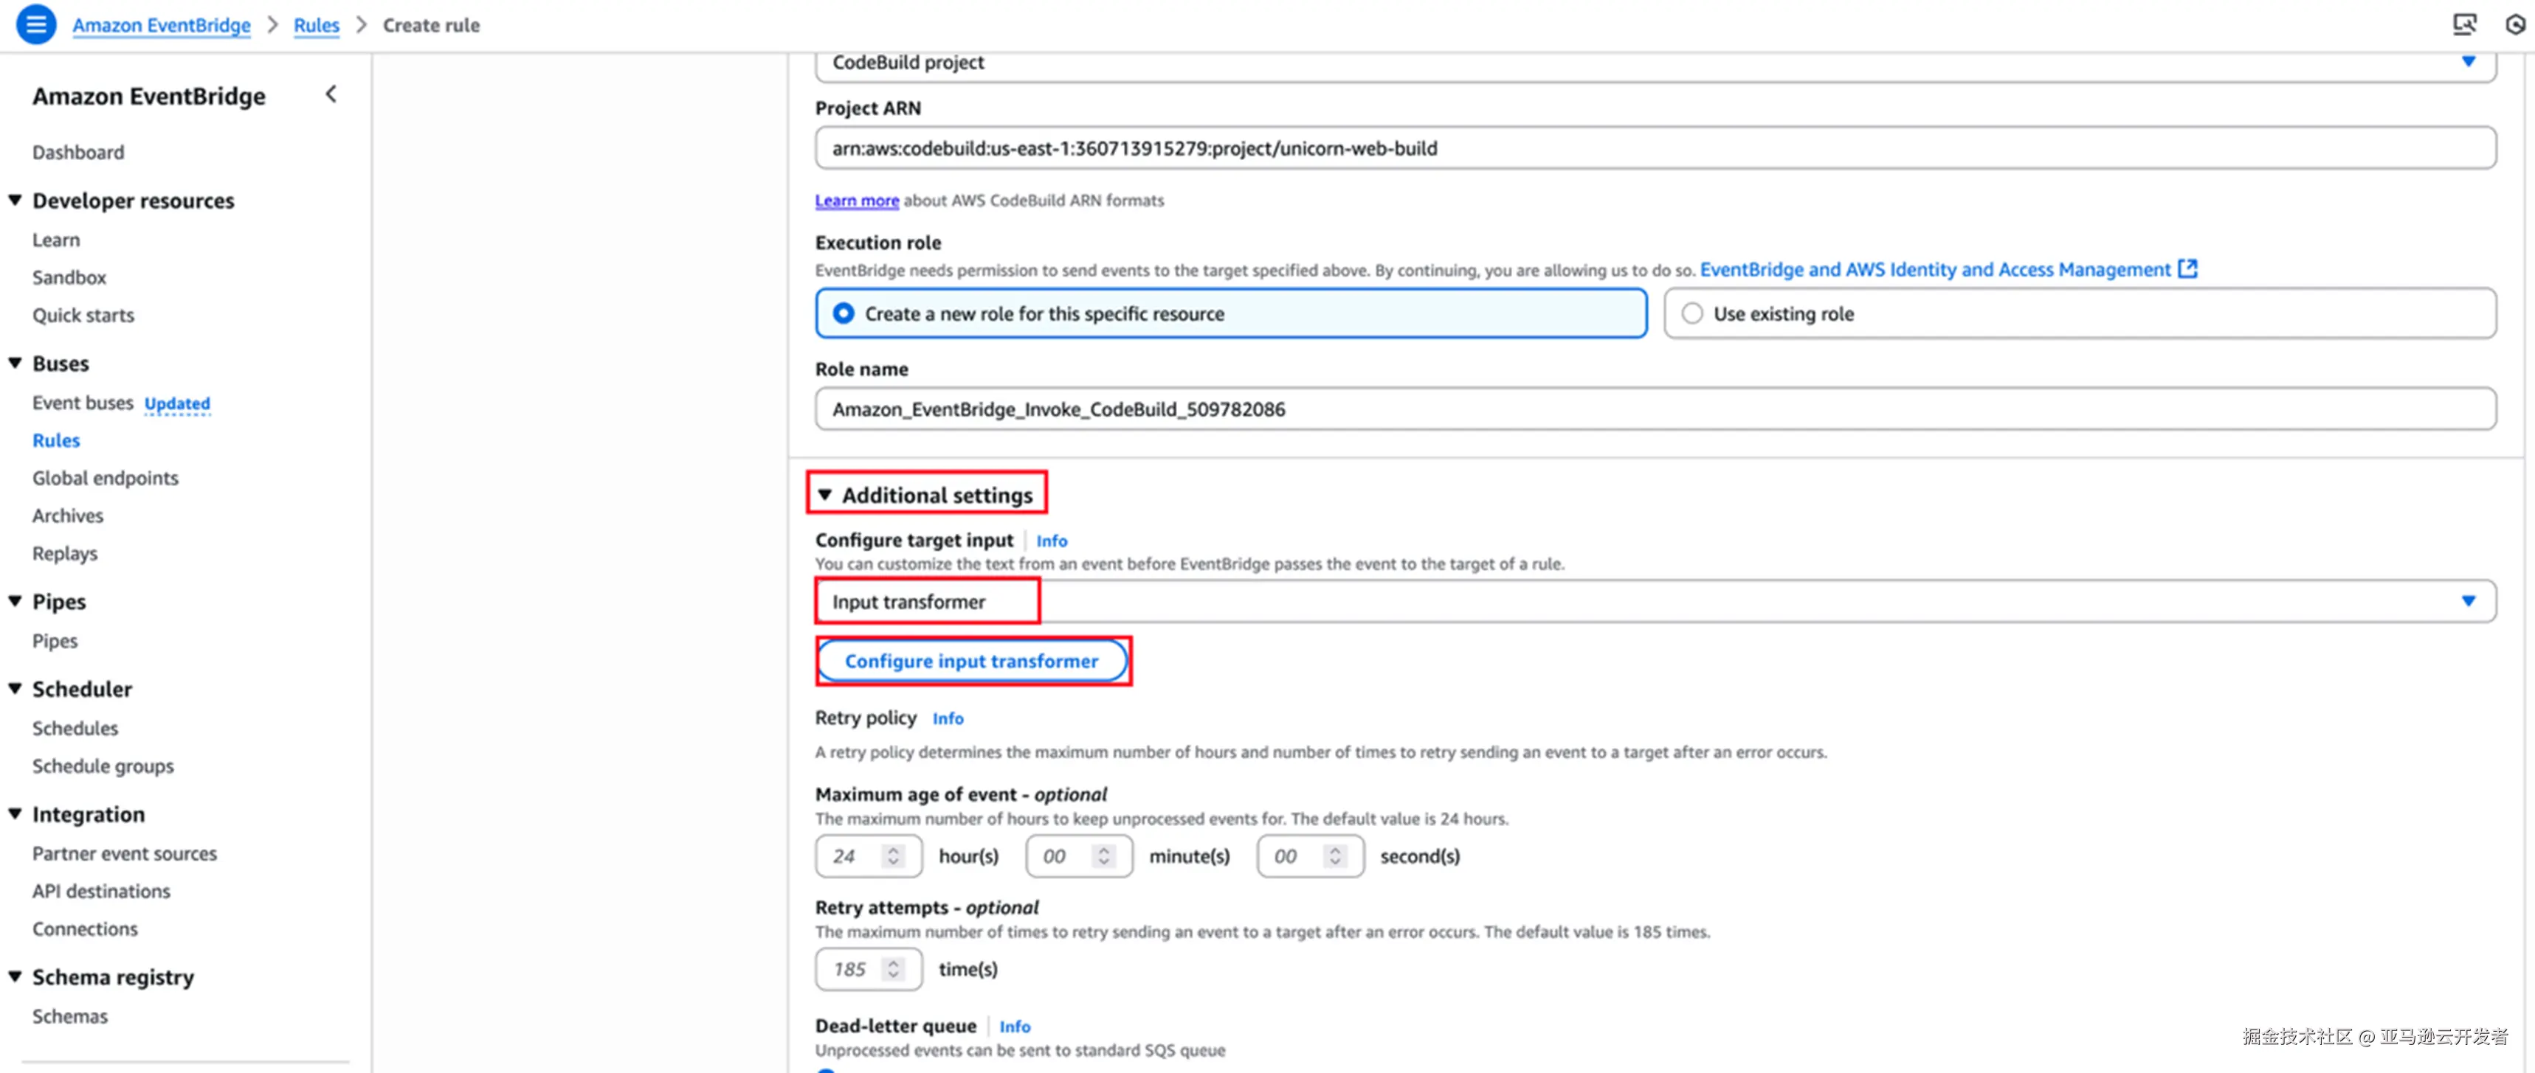Adjust the Retry attempts stepper arrows

892,969
